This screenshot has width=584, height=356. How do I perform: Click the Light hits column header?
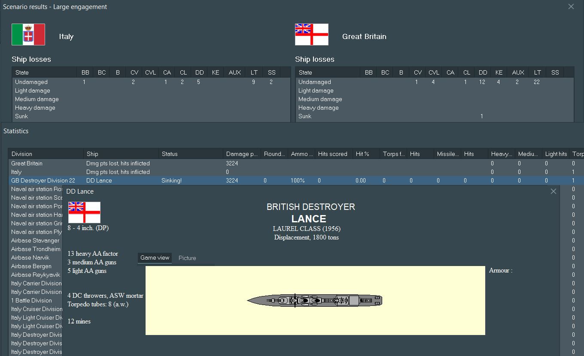tap(556, 154)
